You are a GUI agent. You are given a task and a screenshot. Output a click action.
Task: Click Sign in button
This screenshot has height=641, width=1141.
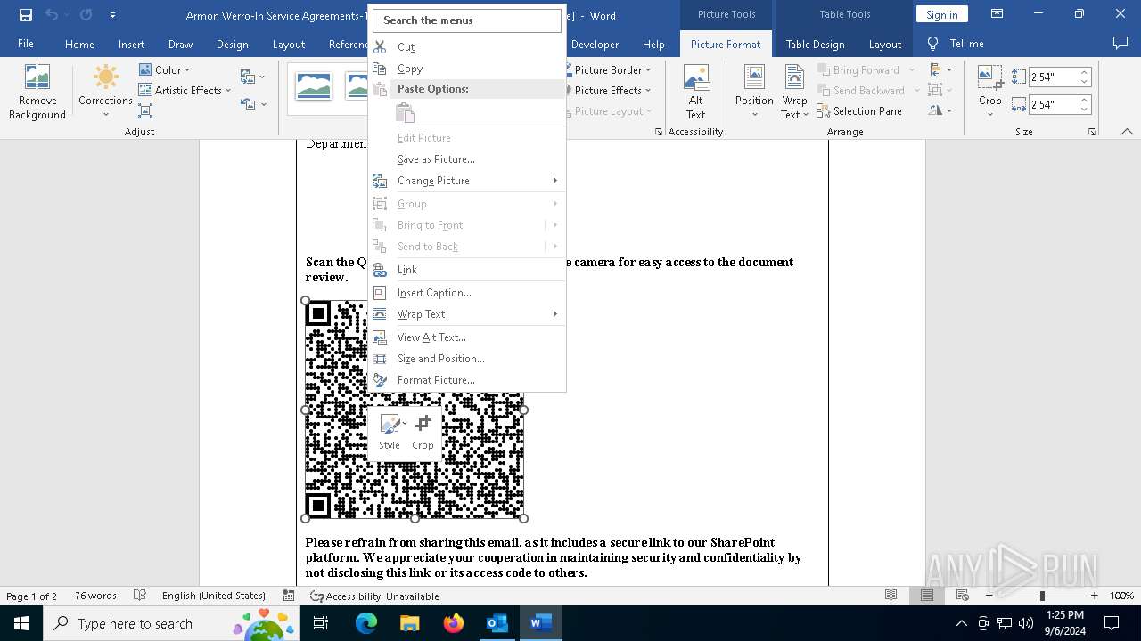point(941,14)
